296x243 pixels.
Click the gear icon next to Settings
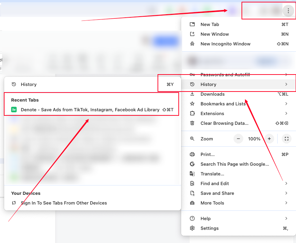click(x=192, y=228)
